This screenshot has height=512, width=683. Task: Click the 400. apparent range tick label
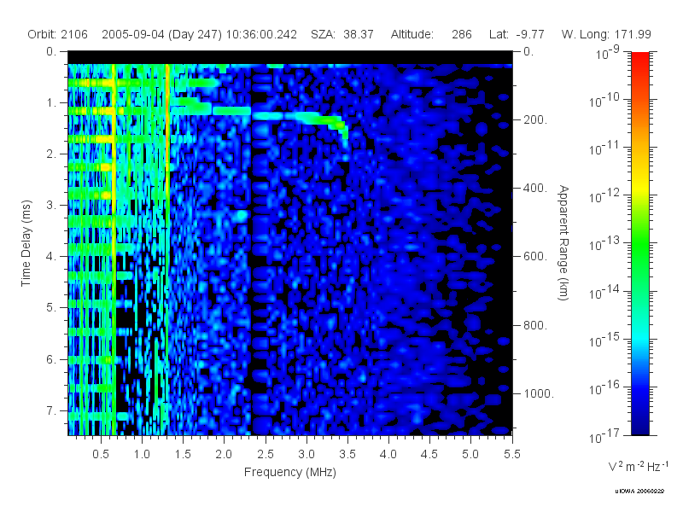tap(535, 188)
